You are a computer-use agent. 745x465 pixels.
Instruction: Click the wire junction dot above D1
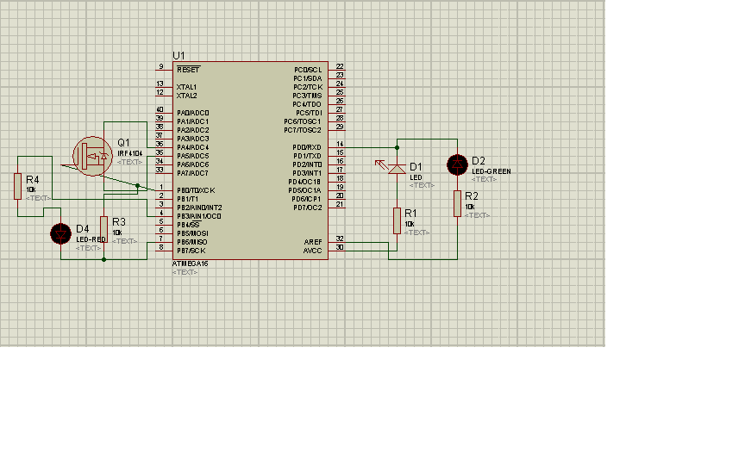(x=397, y=147)
